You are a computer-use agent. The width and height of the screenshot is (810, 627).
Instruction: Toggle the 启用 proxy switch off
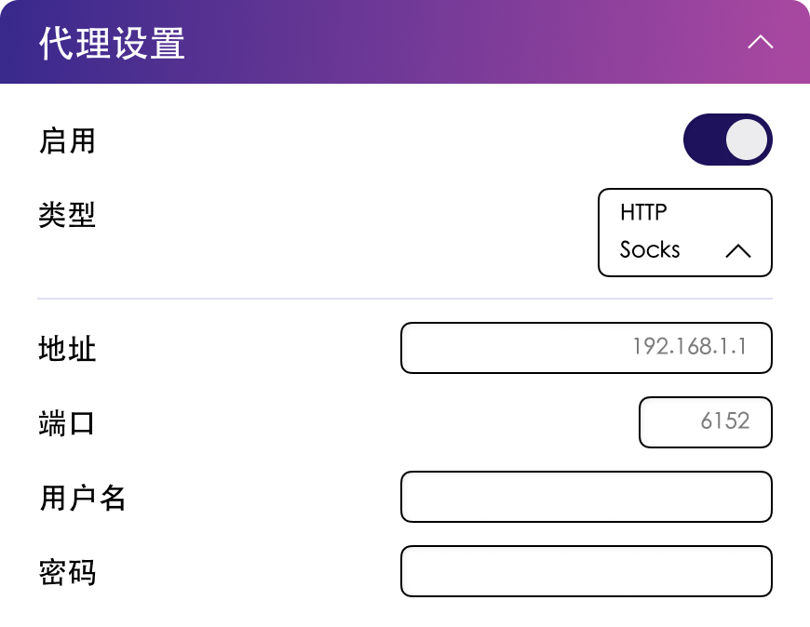[727, 140]
